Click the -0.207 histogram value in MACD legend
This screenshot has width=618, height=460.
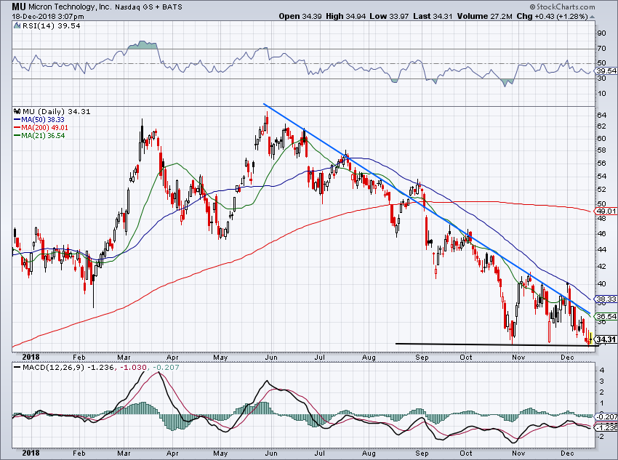coord(166,368)
